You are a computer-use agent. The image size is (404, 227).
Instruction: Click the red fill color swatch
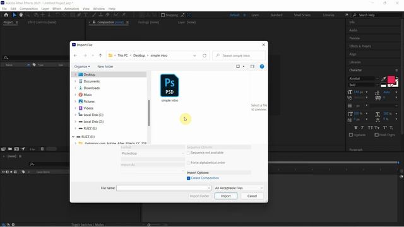click(x=391, y=80)
